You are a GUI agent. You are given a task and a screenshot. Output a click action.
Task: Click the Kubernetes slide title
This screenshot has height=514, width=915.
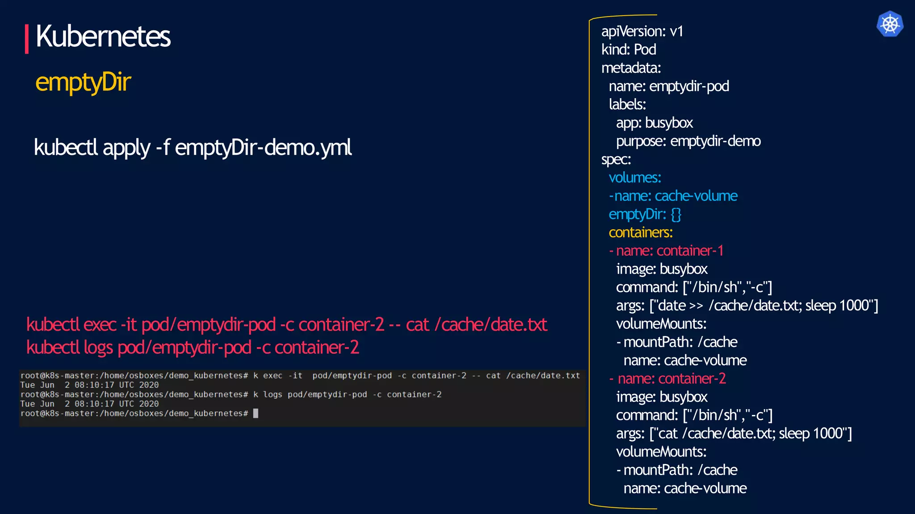click(x=103, y=37)
